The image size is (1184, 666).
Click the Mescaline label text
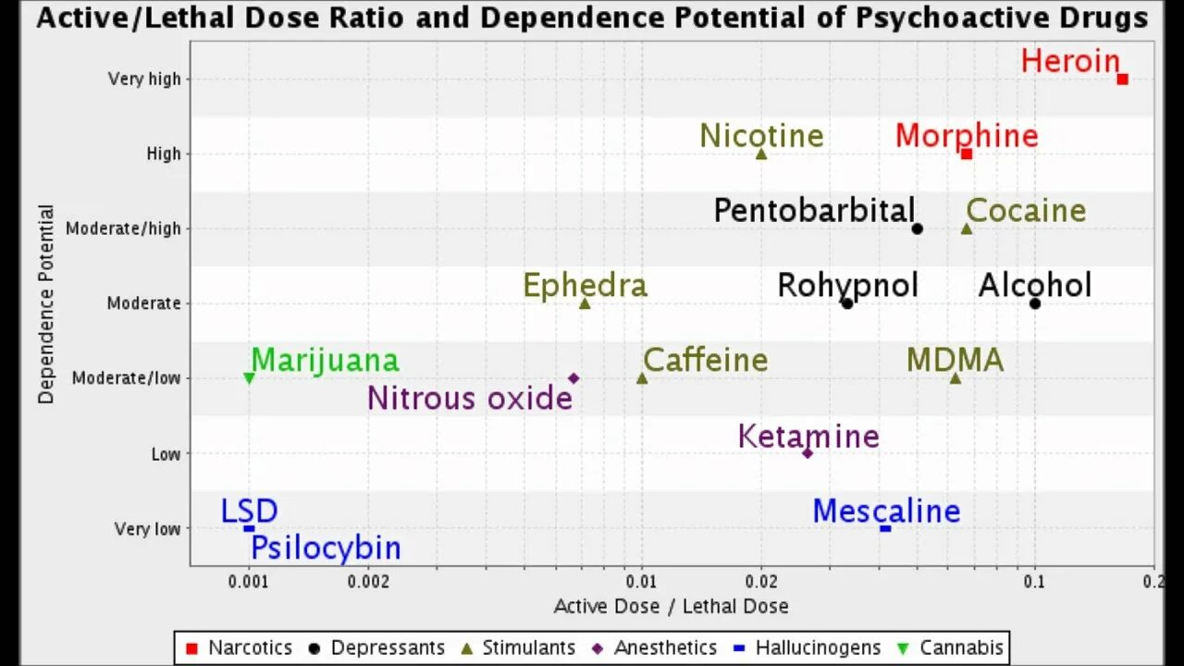click(x=886, y=512)
